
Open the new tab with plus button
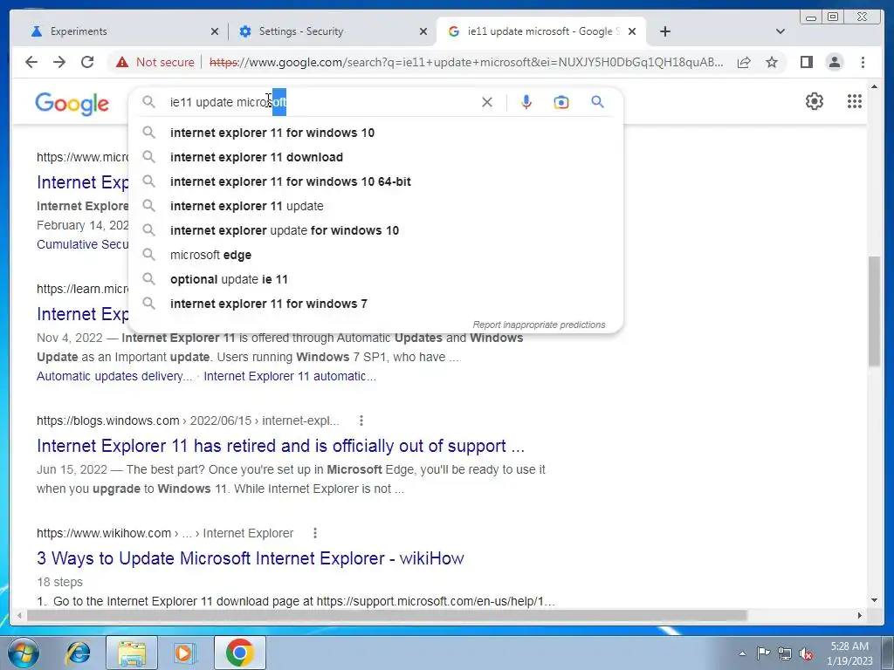[x=664, y=31]
